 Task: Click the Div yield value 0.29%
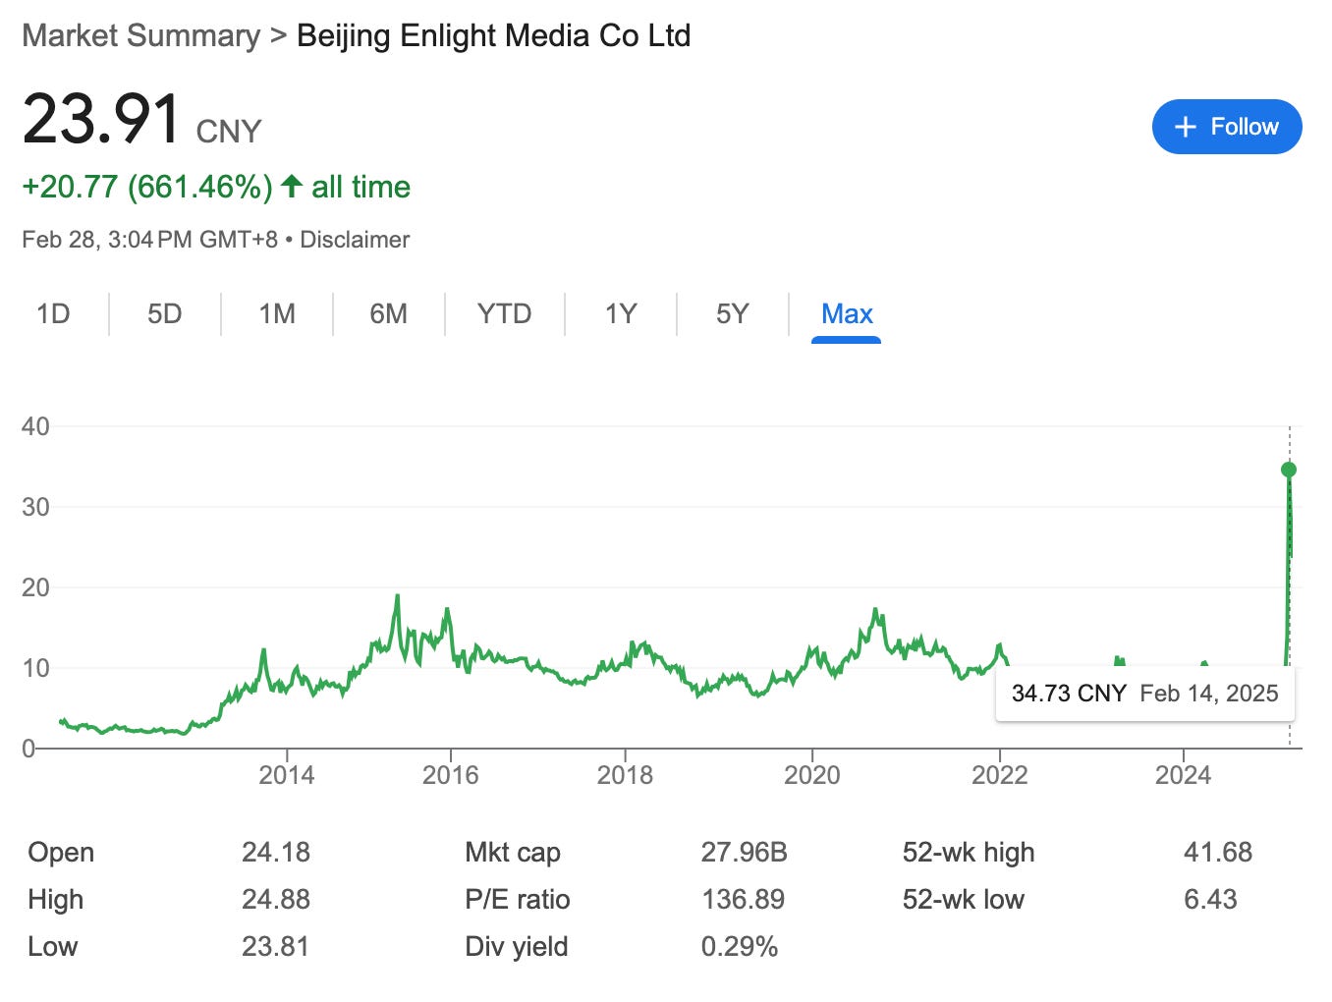(740, 947)
